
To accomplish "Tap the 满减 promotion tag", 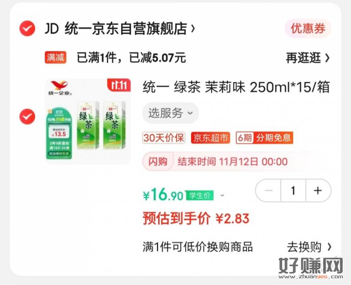I will pyautogui.click(x=55, y=57).
